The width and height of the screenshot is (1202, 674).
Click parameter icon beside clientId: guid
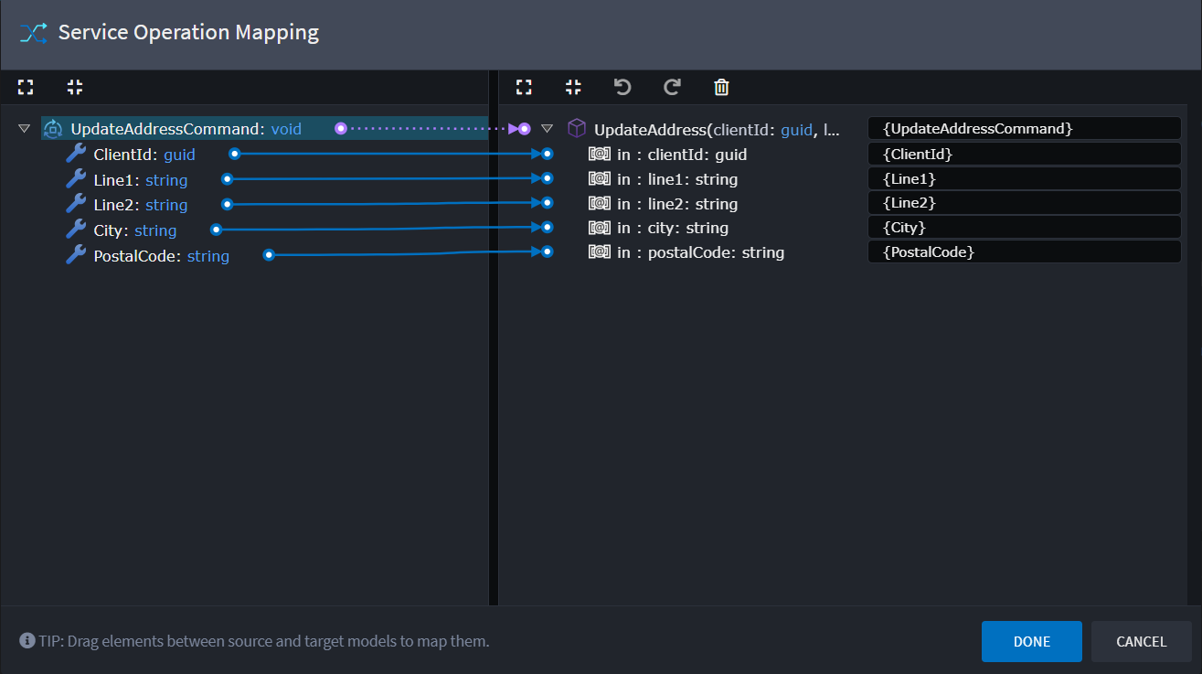click(599, 155)
